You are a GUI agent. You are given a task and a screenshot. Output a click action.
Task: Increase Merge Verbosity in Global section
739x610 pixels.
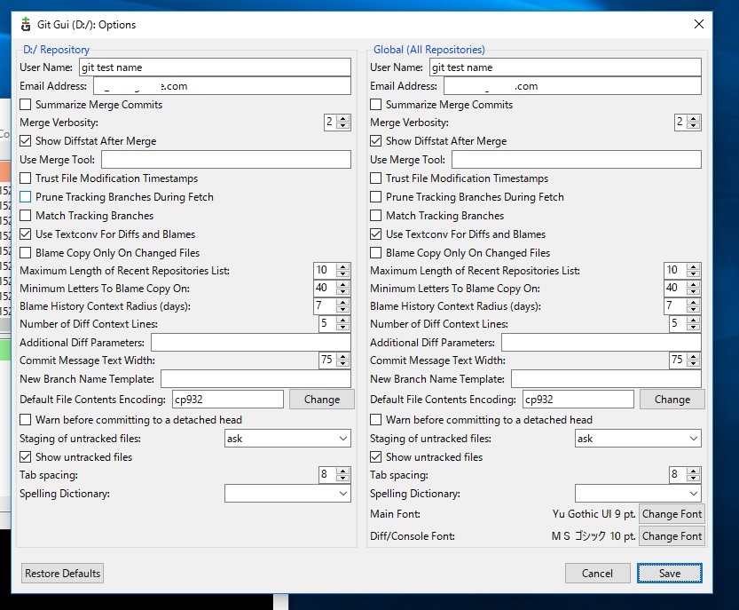click(693, 118)
